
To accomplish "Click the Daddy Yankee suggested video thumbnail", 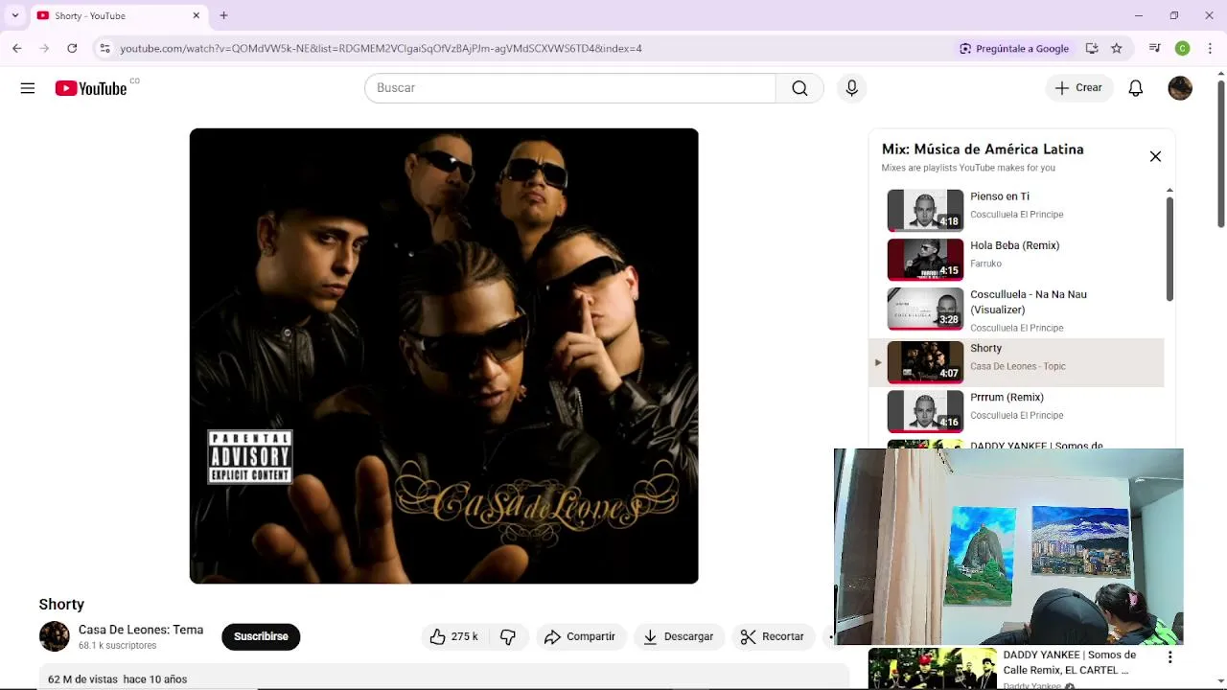I will (x=933, y=669).
